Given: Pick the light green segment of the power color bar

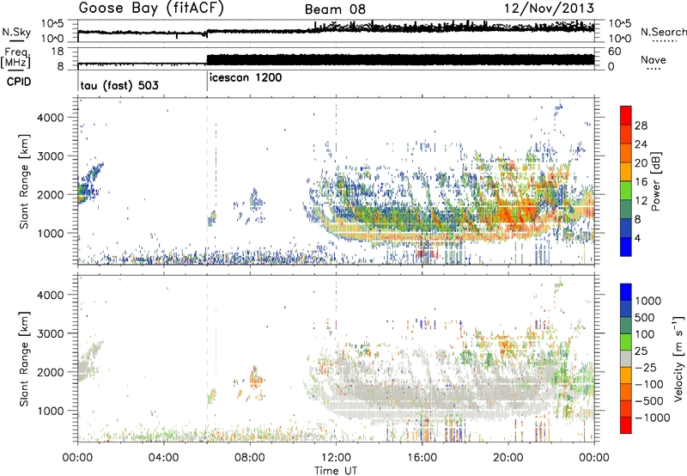Looking at the screenshot, I should click(x=626, y=190).
